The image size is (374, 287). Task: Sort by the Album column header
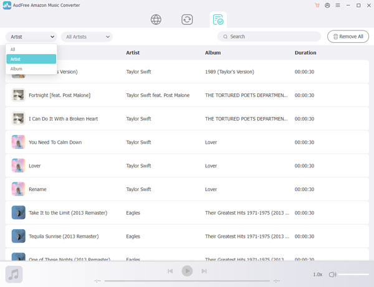pos(213,53)
